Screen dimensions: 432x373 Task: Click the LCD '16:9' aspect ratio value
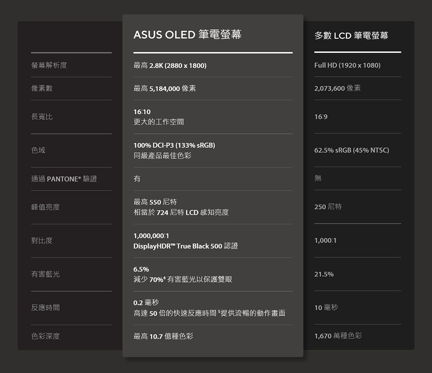pyautogui.click(x=321, y=116)
